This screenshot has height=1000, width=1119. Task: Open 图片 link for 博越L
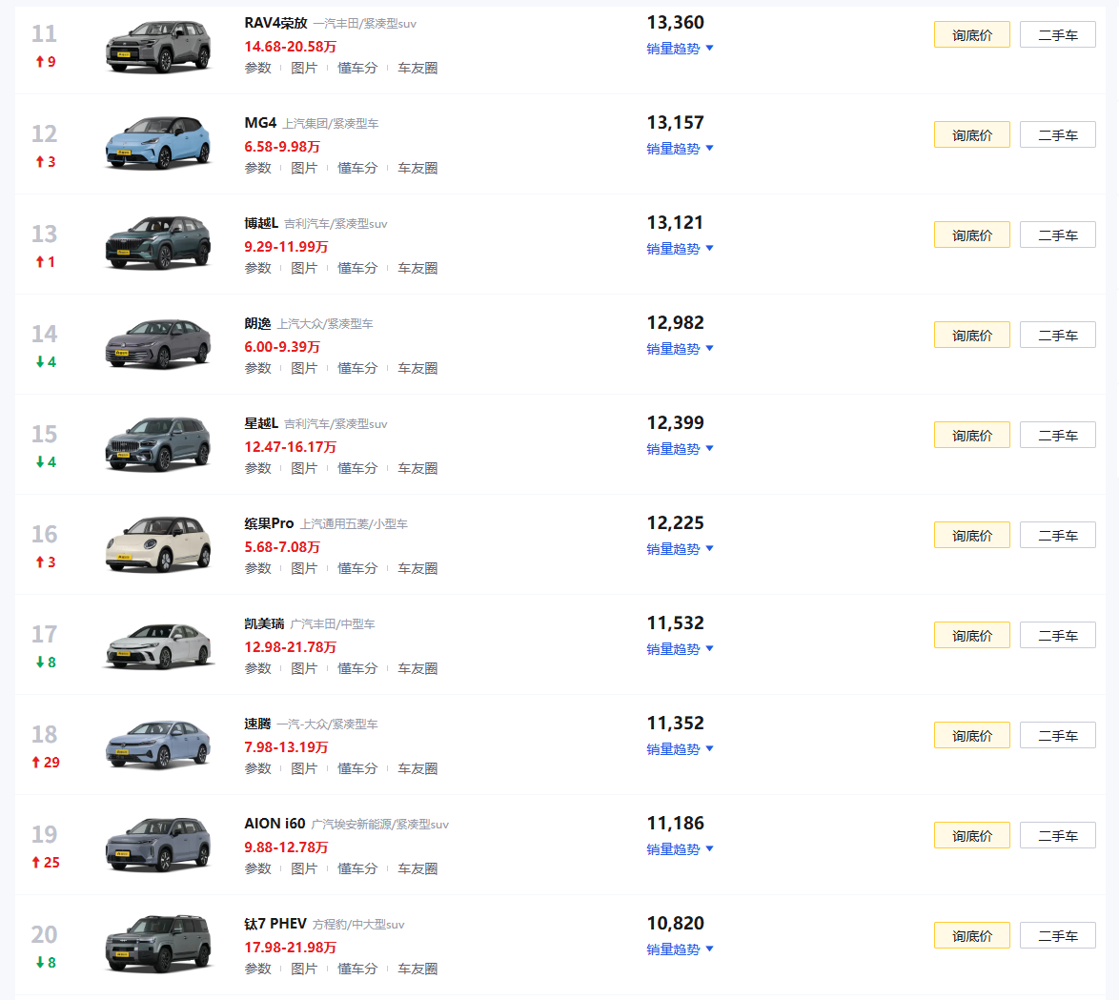tap(304, 269)
